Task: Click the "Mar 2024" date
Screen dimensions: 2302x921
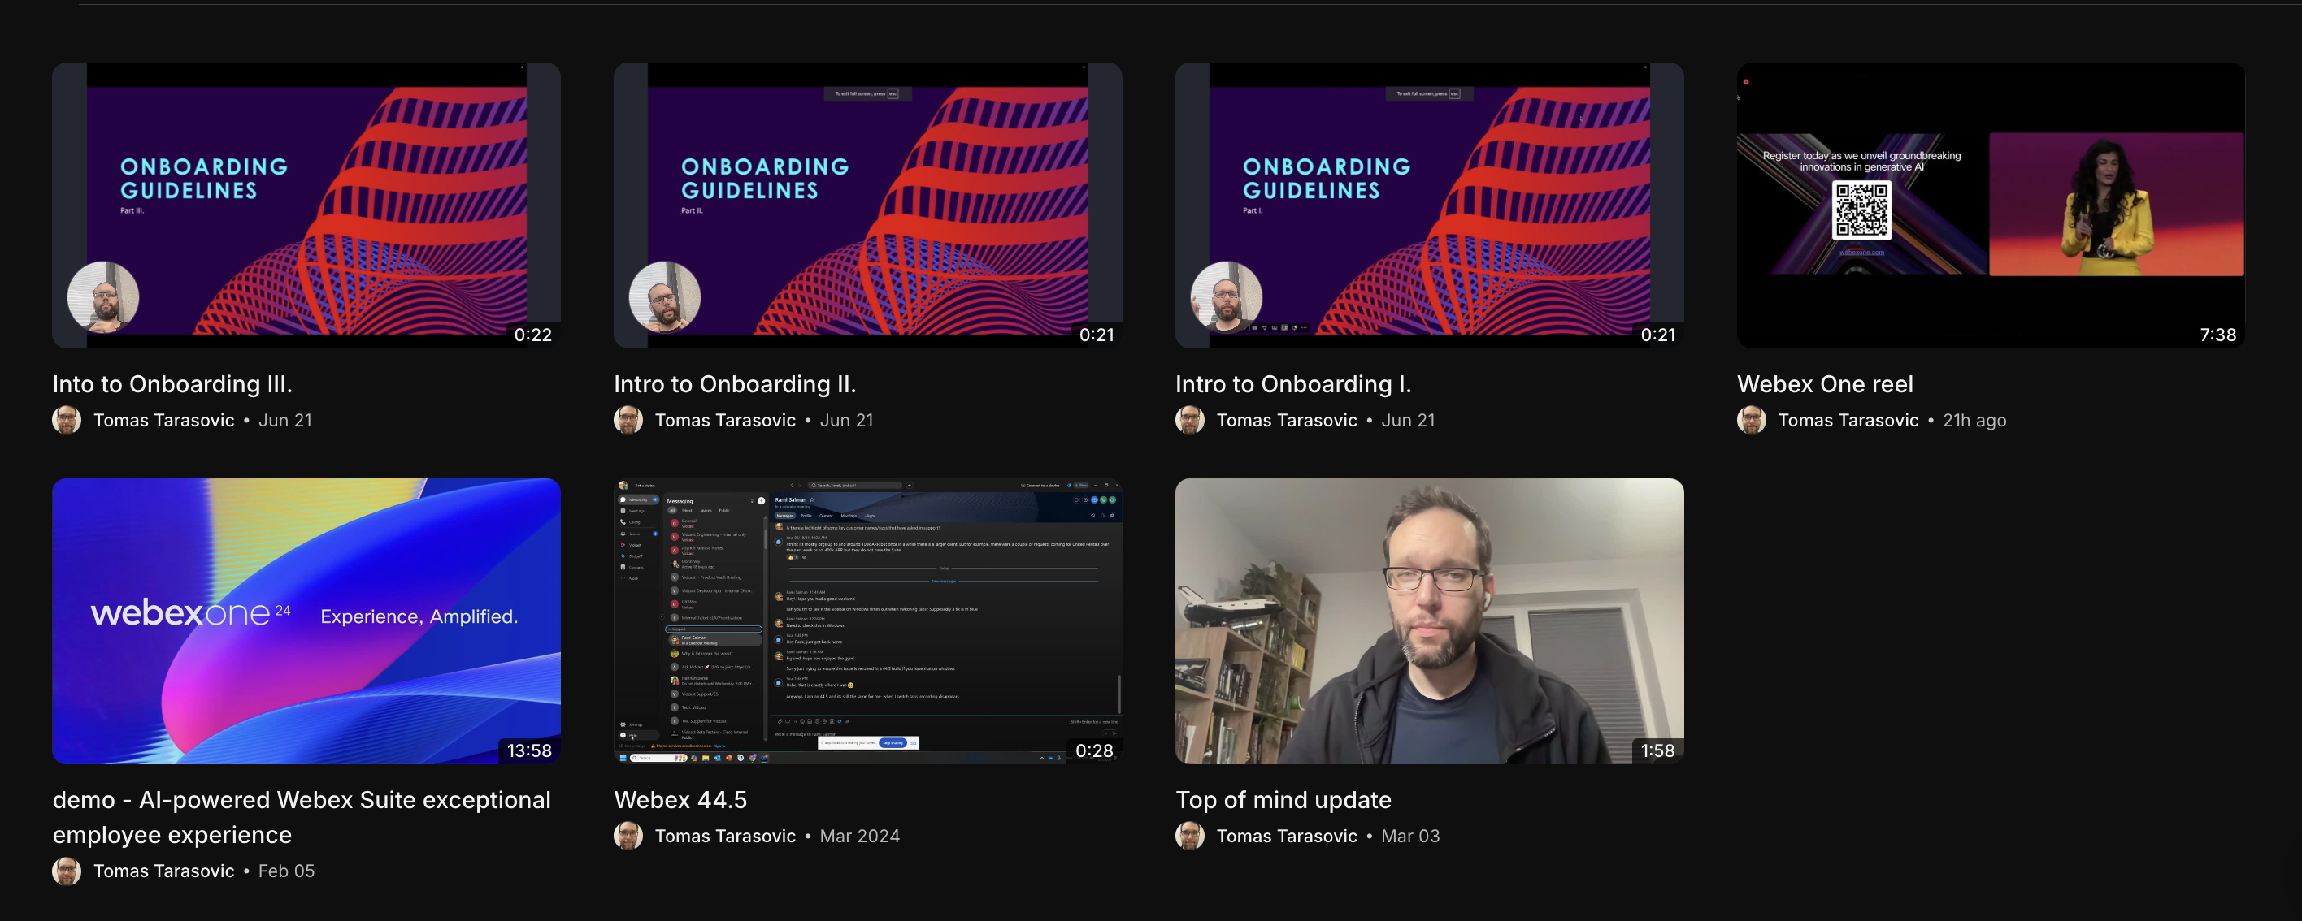Action: tap(860, 837)
